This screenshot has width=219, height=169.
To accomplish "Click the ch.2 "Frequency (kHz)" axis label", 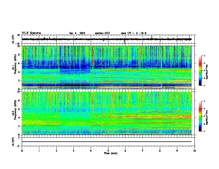I will [x=15, y=110].
